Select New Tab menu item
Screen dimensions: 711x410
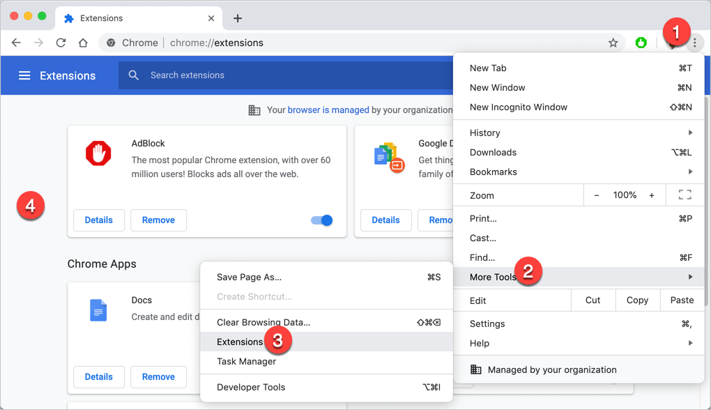(579, 68)
